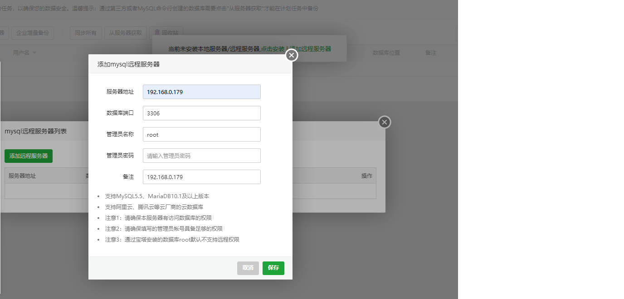The image size is (624, 299).
Task: Open 企业增量备份 in background toolbar
Action: 33,33
